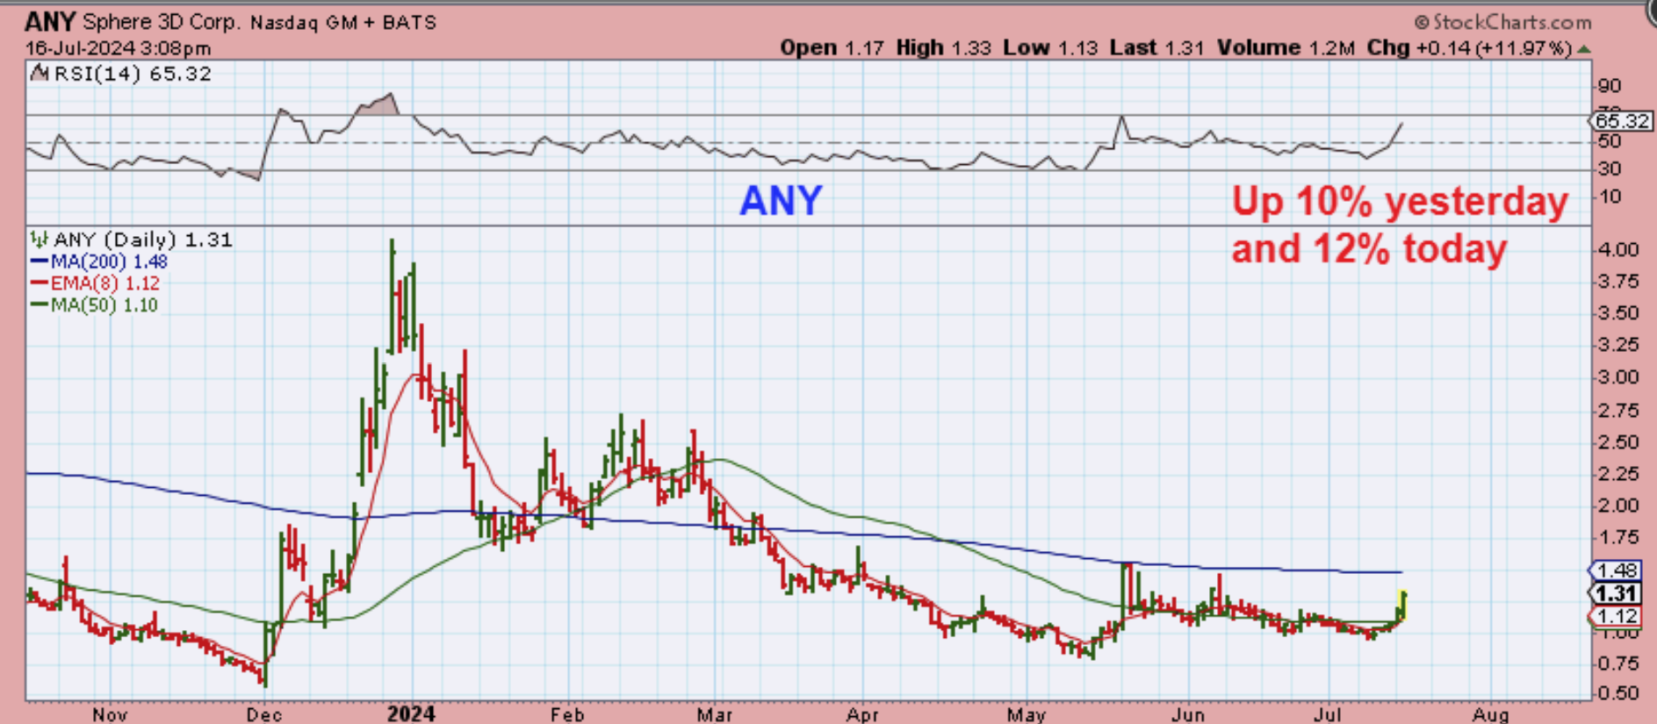Viewport: 1657px width, 724px height.
Task: Click the green up-triangle after Chg
Action: pos(1584,49)
